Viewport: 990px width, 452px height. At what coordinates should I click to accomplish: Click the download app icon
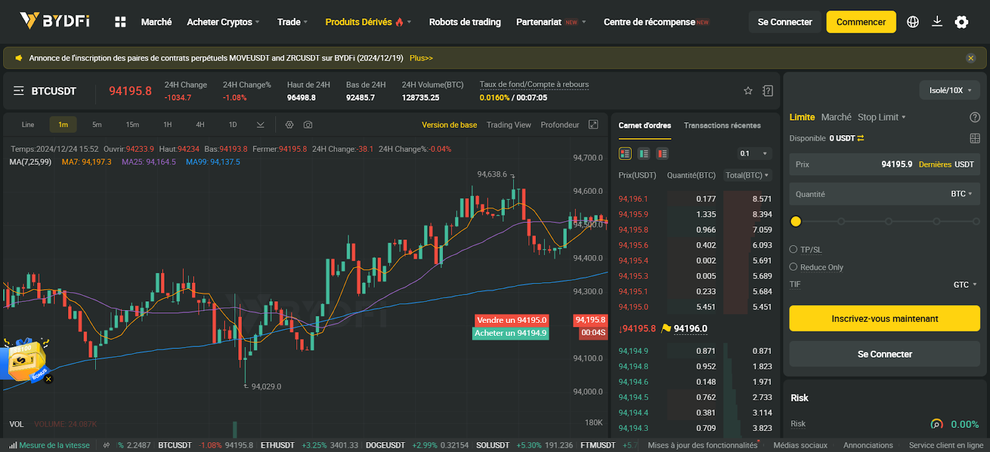(x=937, y=22)
